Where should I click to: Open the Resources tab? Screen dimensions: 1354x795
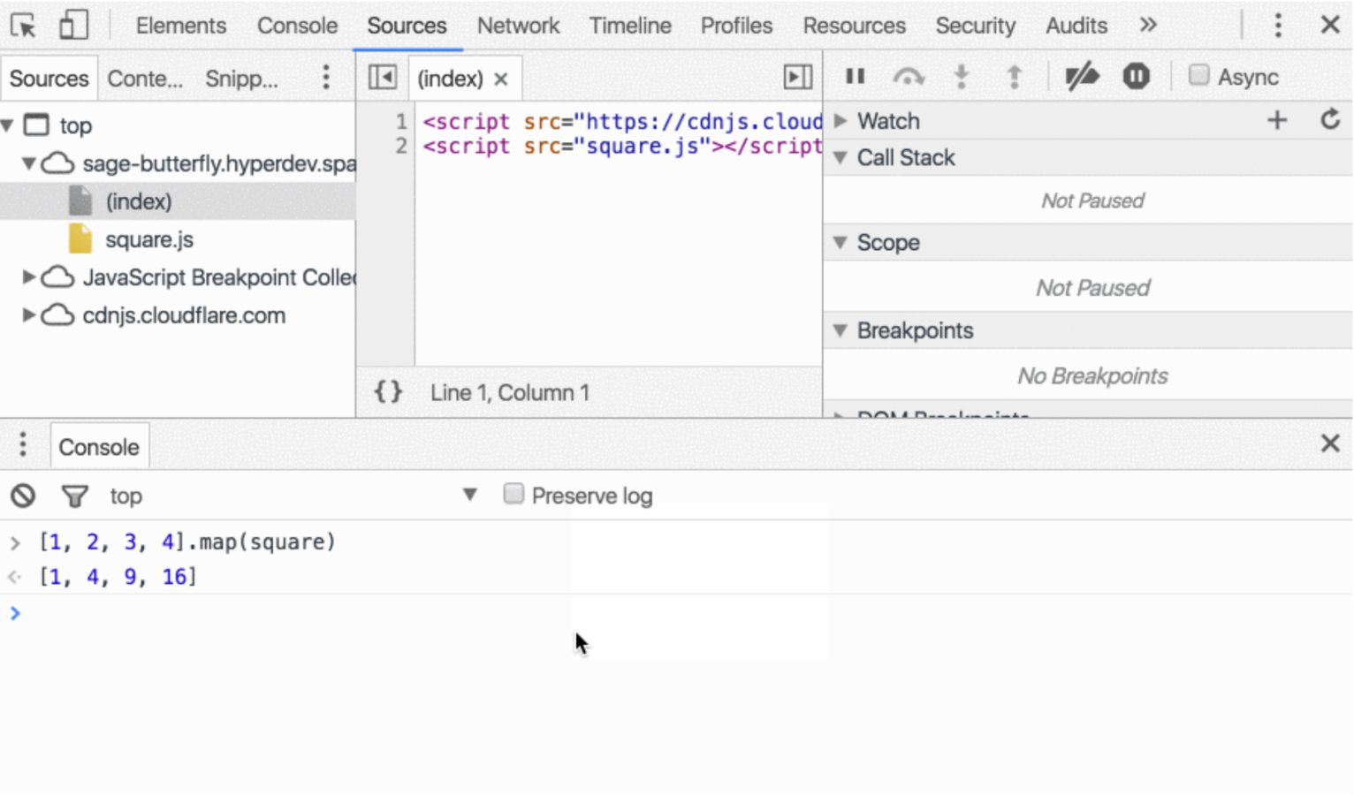click(x=854, y=26)
